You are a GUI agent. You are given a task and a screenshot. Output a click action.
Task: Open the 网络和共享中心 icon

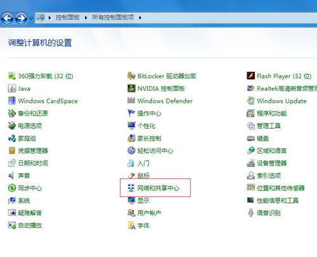click(x=131, y=188)
